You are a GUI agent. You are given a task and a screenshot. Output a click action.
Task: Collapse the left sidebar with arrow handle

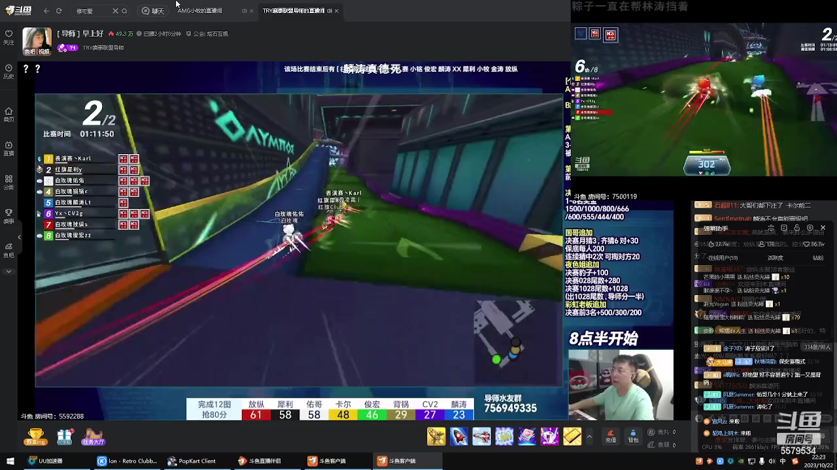18,237
